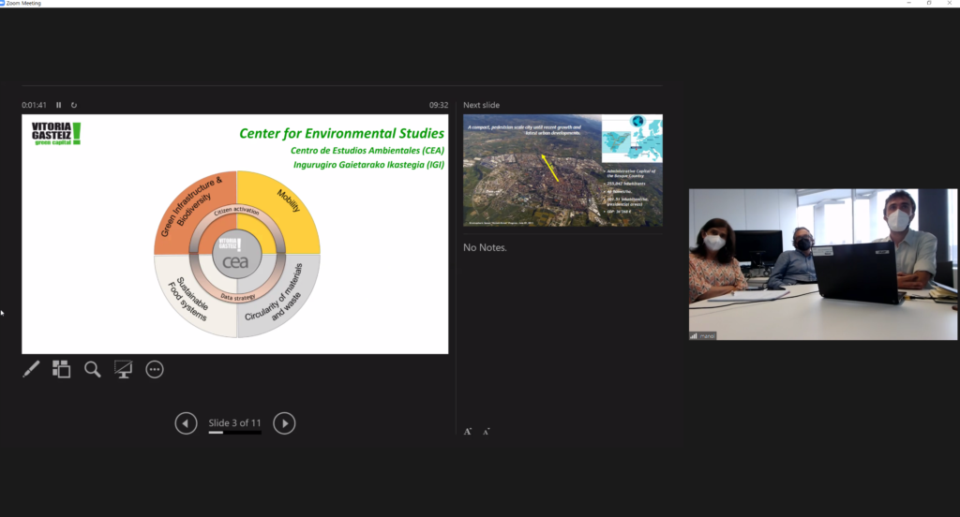The width and height of the screenshot is (960, 517).
Task: Open the see all slides grid view
Action: (61, 369)
